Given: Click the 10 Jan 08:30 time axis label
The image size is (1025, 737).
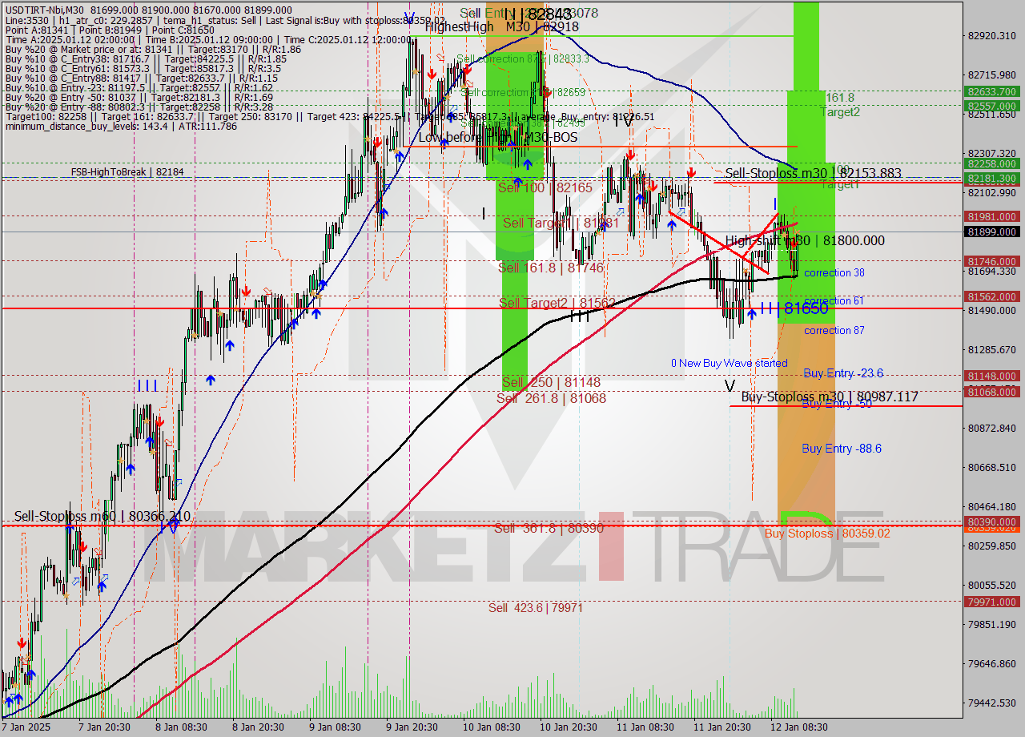Looking at the screenshot, I should coord(492,727).
